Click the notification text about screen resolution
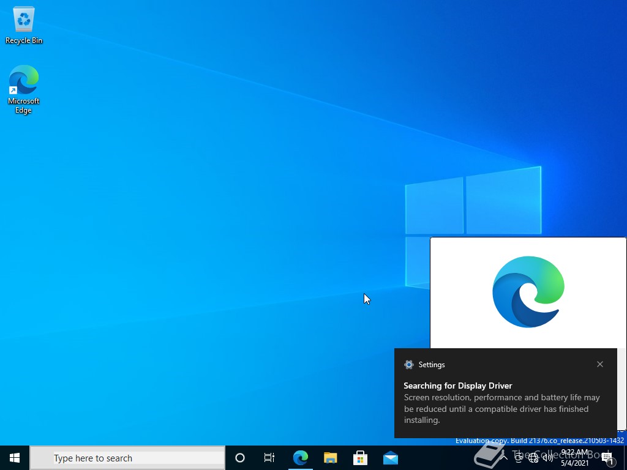The width and height of the screenshot is (627, 470). click(x=502, y=409)
